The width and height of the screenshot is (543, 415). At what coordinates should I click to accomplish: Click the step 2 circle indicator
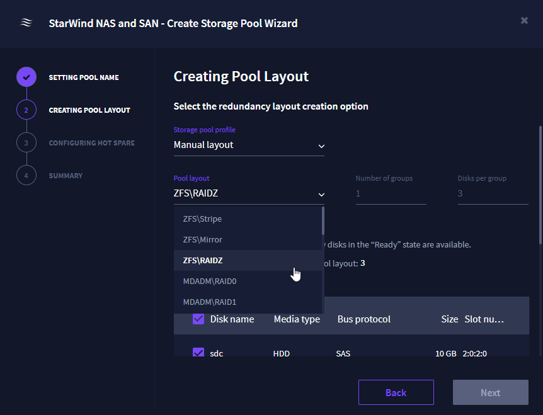click(26, 110)
